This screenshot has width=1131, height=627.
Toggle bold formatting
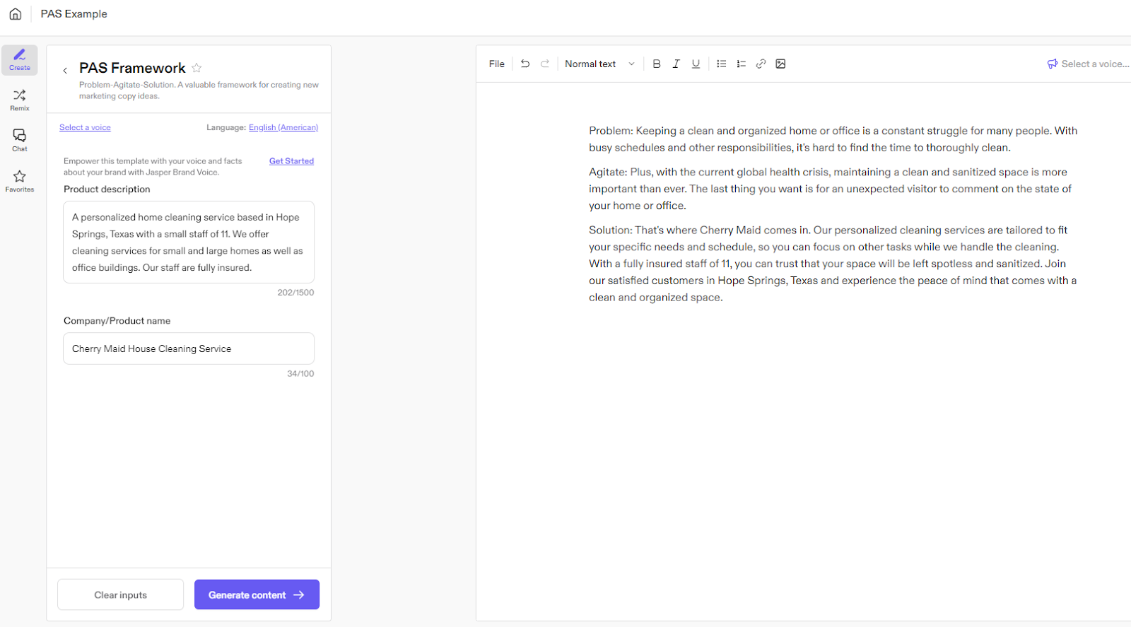click(x=657, y=64)
